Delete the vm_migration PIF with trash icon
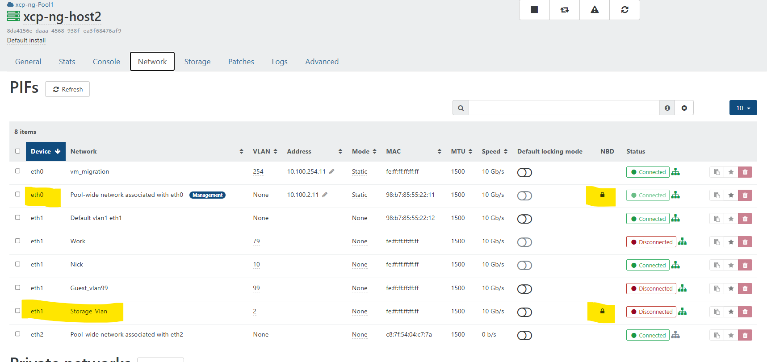Screen dimensions: 767x362 [745, 172]
